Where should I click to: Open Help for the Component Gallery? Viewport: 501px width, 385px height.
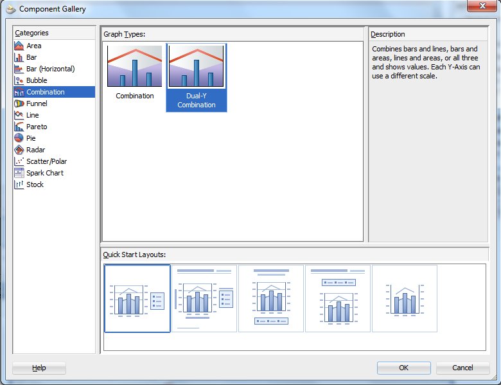tap(39, 368)
